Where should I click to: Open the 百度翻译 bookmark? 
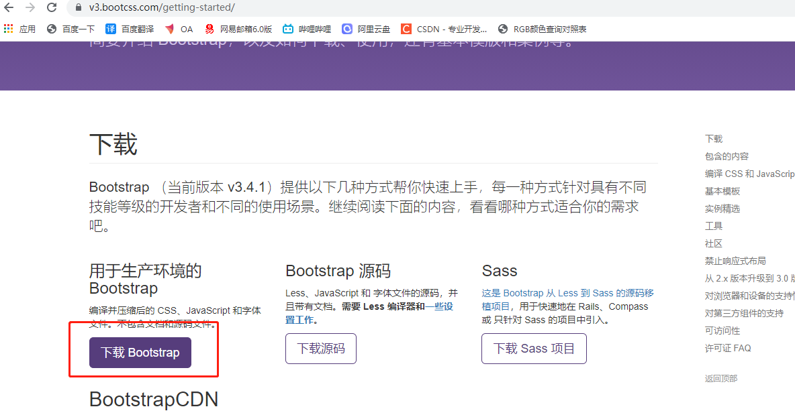pos(130,29)
